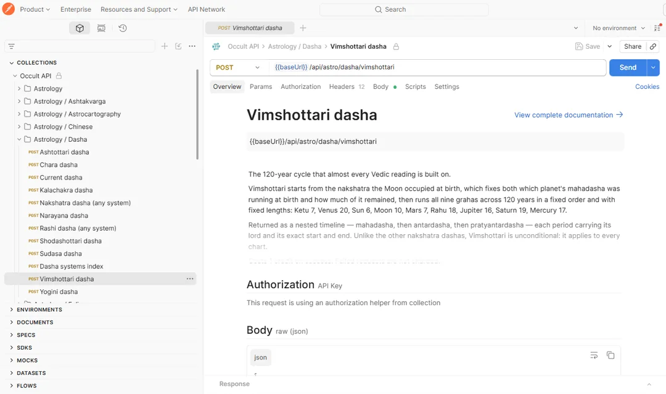Open the History clock icon
The image size is (666, 394).
pos(123,28)
